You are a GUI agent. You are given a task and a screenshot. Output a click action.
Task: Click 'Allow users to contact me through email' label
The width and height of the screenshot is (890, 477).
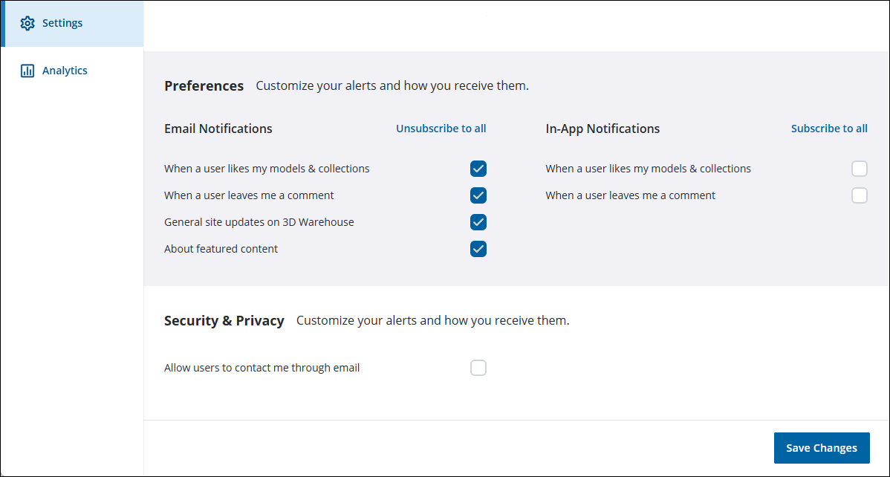click(x=262, y=368)
